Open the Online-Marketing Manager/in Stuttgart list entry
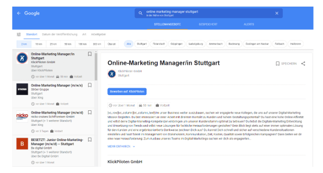The image size is (323, 173). [x=53, y=56]
